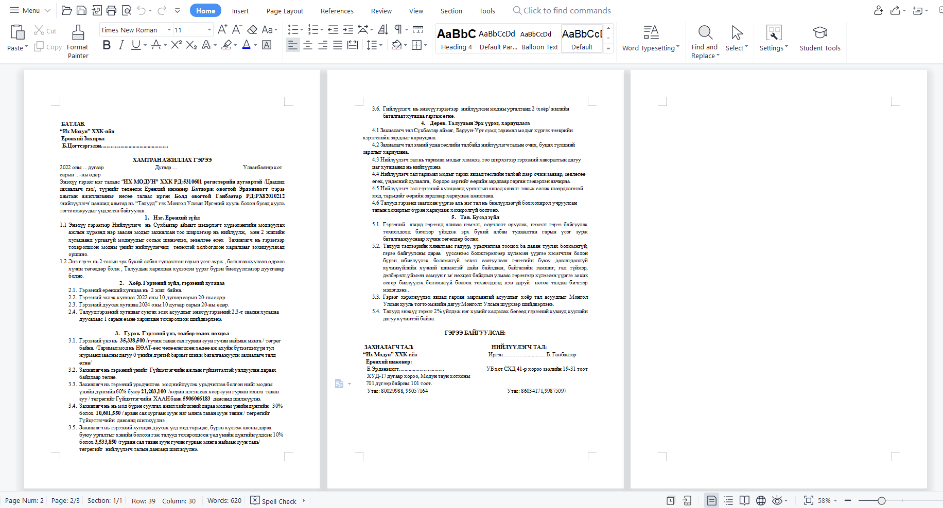Screen dimensions: 943x508
Task: Open Find and Replace
Action: tap(705, 41)
